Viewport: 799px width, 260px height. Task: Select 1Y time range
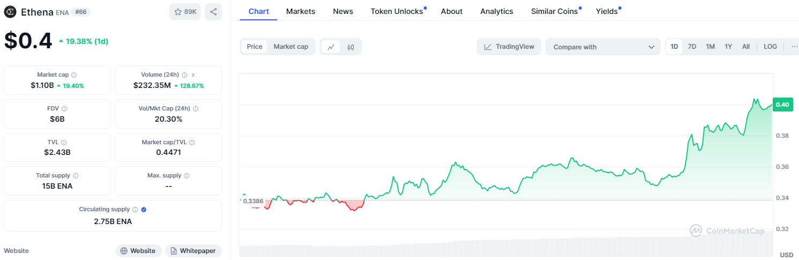(728, 47)
